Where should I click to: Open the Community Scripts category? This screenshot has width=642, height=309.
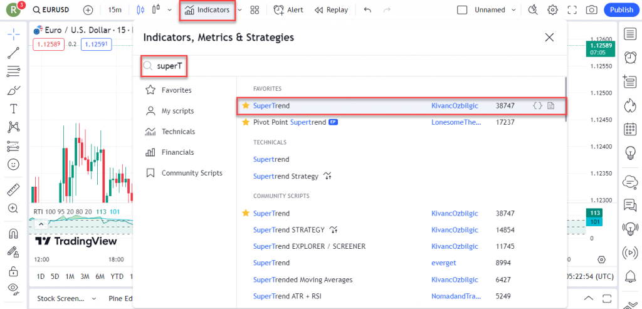tap(191, 173)
